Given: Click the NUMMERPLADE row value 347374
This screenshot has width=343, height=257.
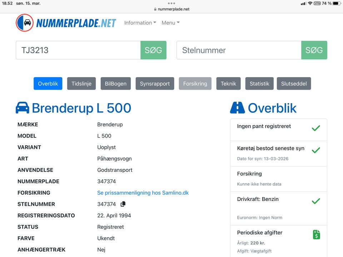Looking at the screenshot, I should [x=106, y=181].
